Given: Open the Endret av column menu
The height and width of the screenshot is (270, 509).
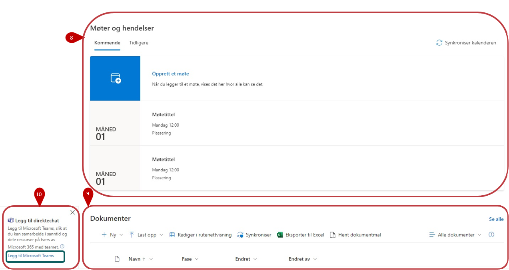Looking at the screenshot, I should (303, 259).
